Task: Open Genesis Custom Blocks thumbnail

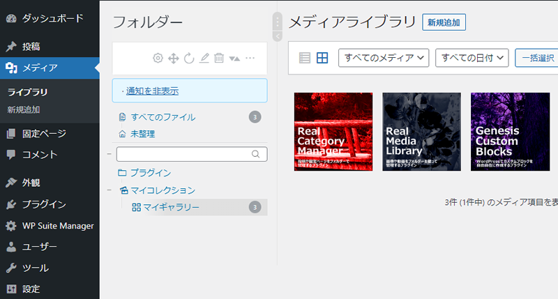Action: click(x=511, y=132)
